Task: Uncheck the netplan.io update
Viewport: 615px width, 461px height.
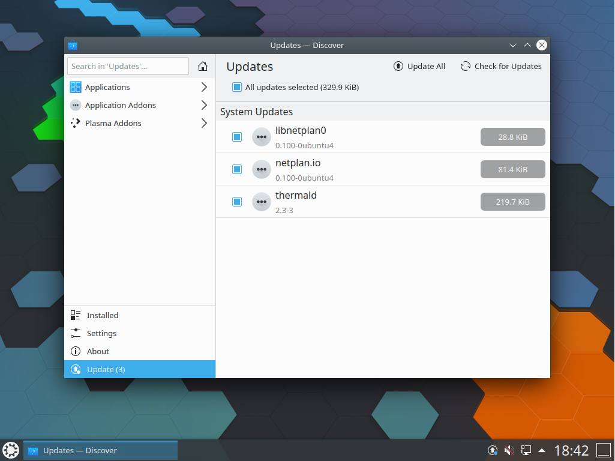Action: tap(237, 169)
